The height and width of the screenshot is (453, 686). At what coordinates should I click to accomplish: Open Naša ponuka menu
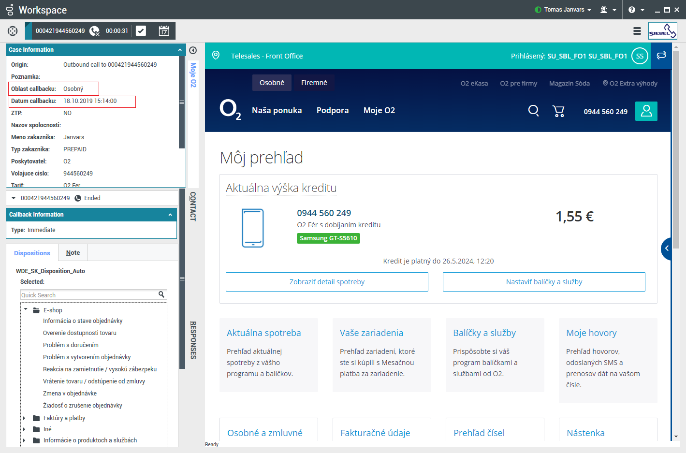point(277,110)
